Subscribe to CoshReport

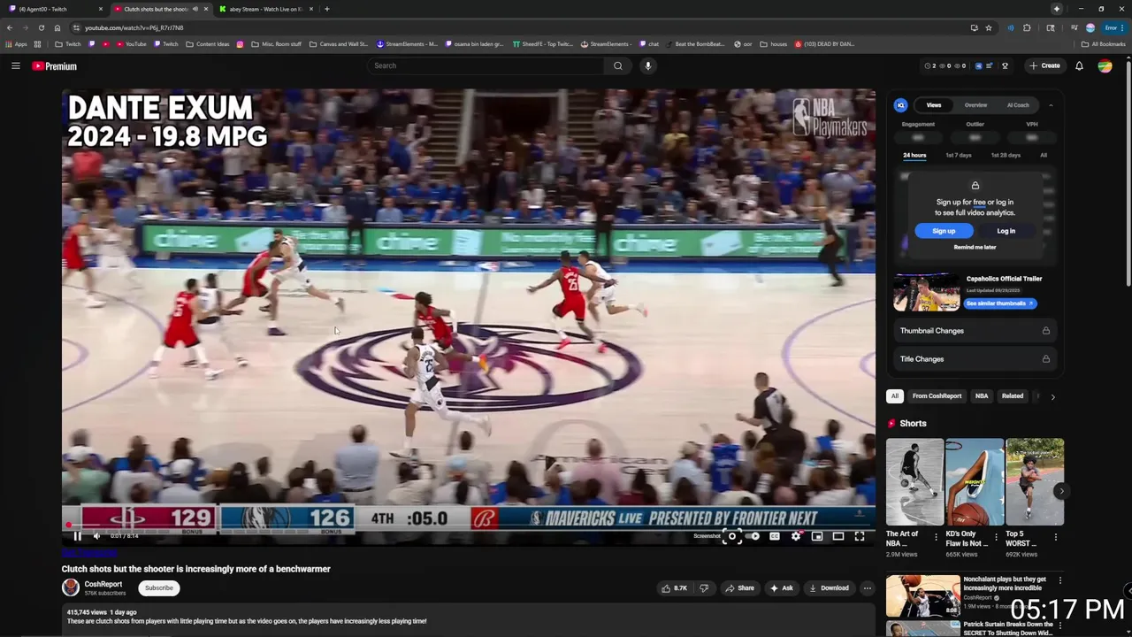159,588
